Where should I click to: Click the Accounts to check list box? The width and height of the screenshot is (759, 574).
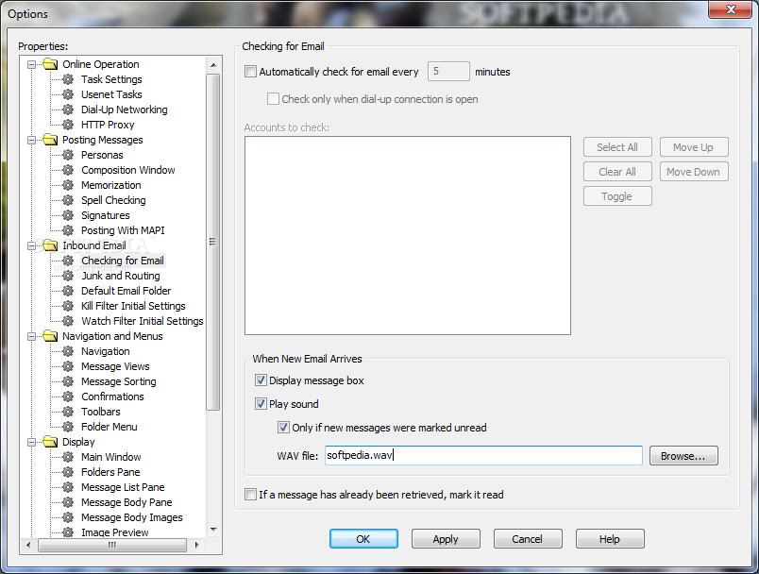[408, 235]
